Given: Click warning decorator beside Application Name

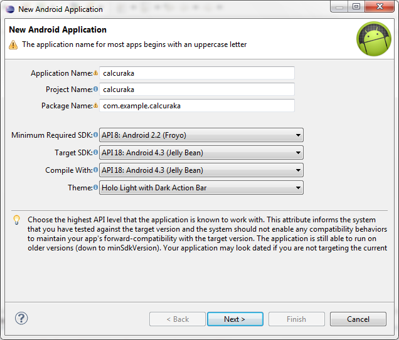Looking at the screenshot, I should coord(96,73).
